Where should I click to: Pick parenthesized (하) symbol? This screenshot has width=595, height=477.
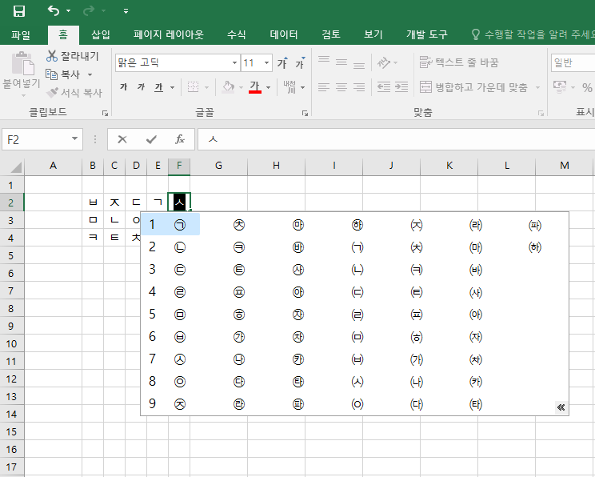click(535, 247)
